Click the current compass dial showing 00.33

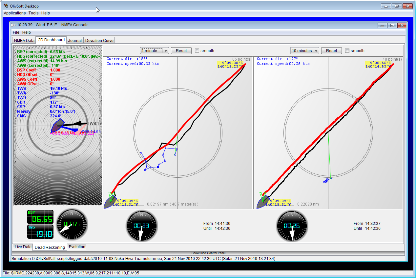coord(142,226)
